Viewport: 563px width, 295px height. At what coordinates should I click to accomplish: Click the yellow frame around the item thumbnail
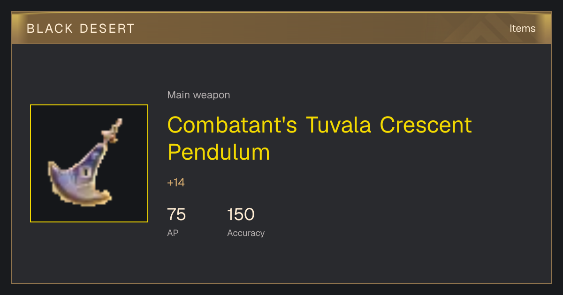pyautogui.click(x=89, y=105)
